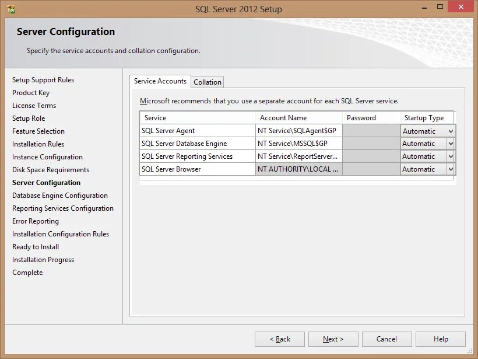Click account name NT Service\ReportServer...
This screenshot has width=478, height=359.
[x=298, y=156]
